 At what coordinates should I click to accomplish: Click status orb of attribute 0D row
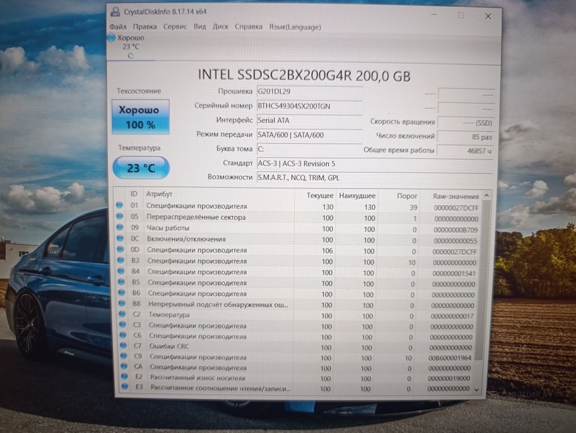(x=120, y=249)
